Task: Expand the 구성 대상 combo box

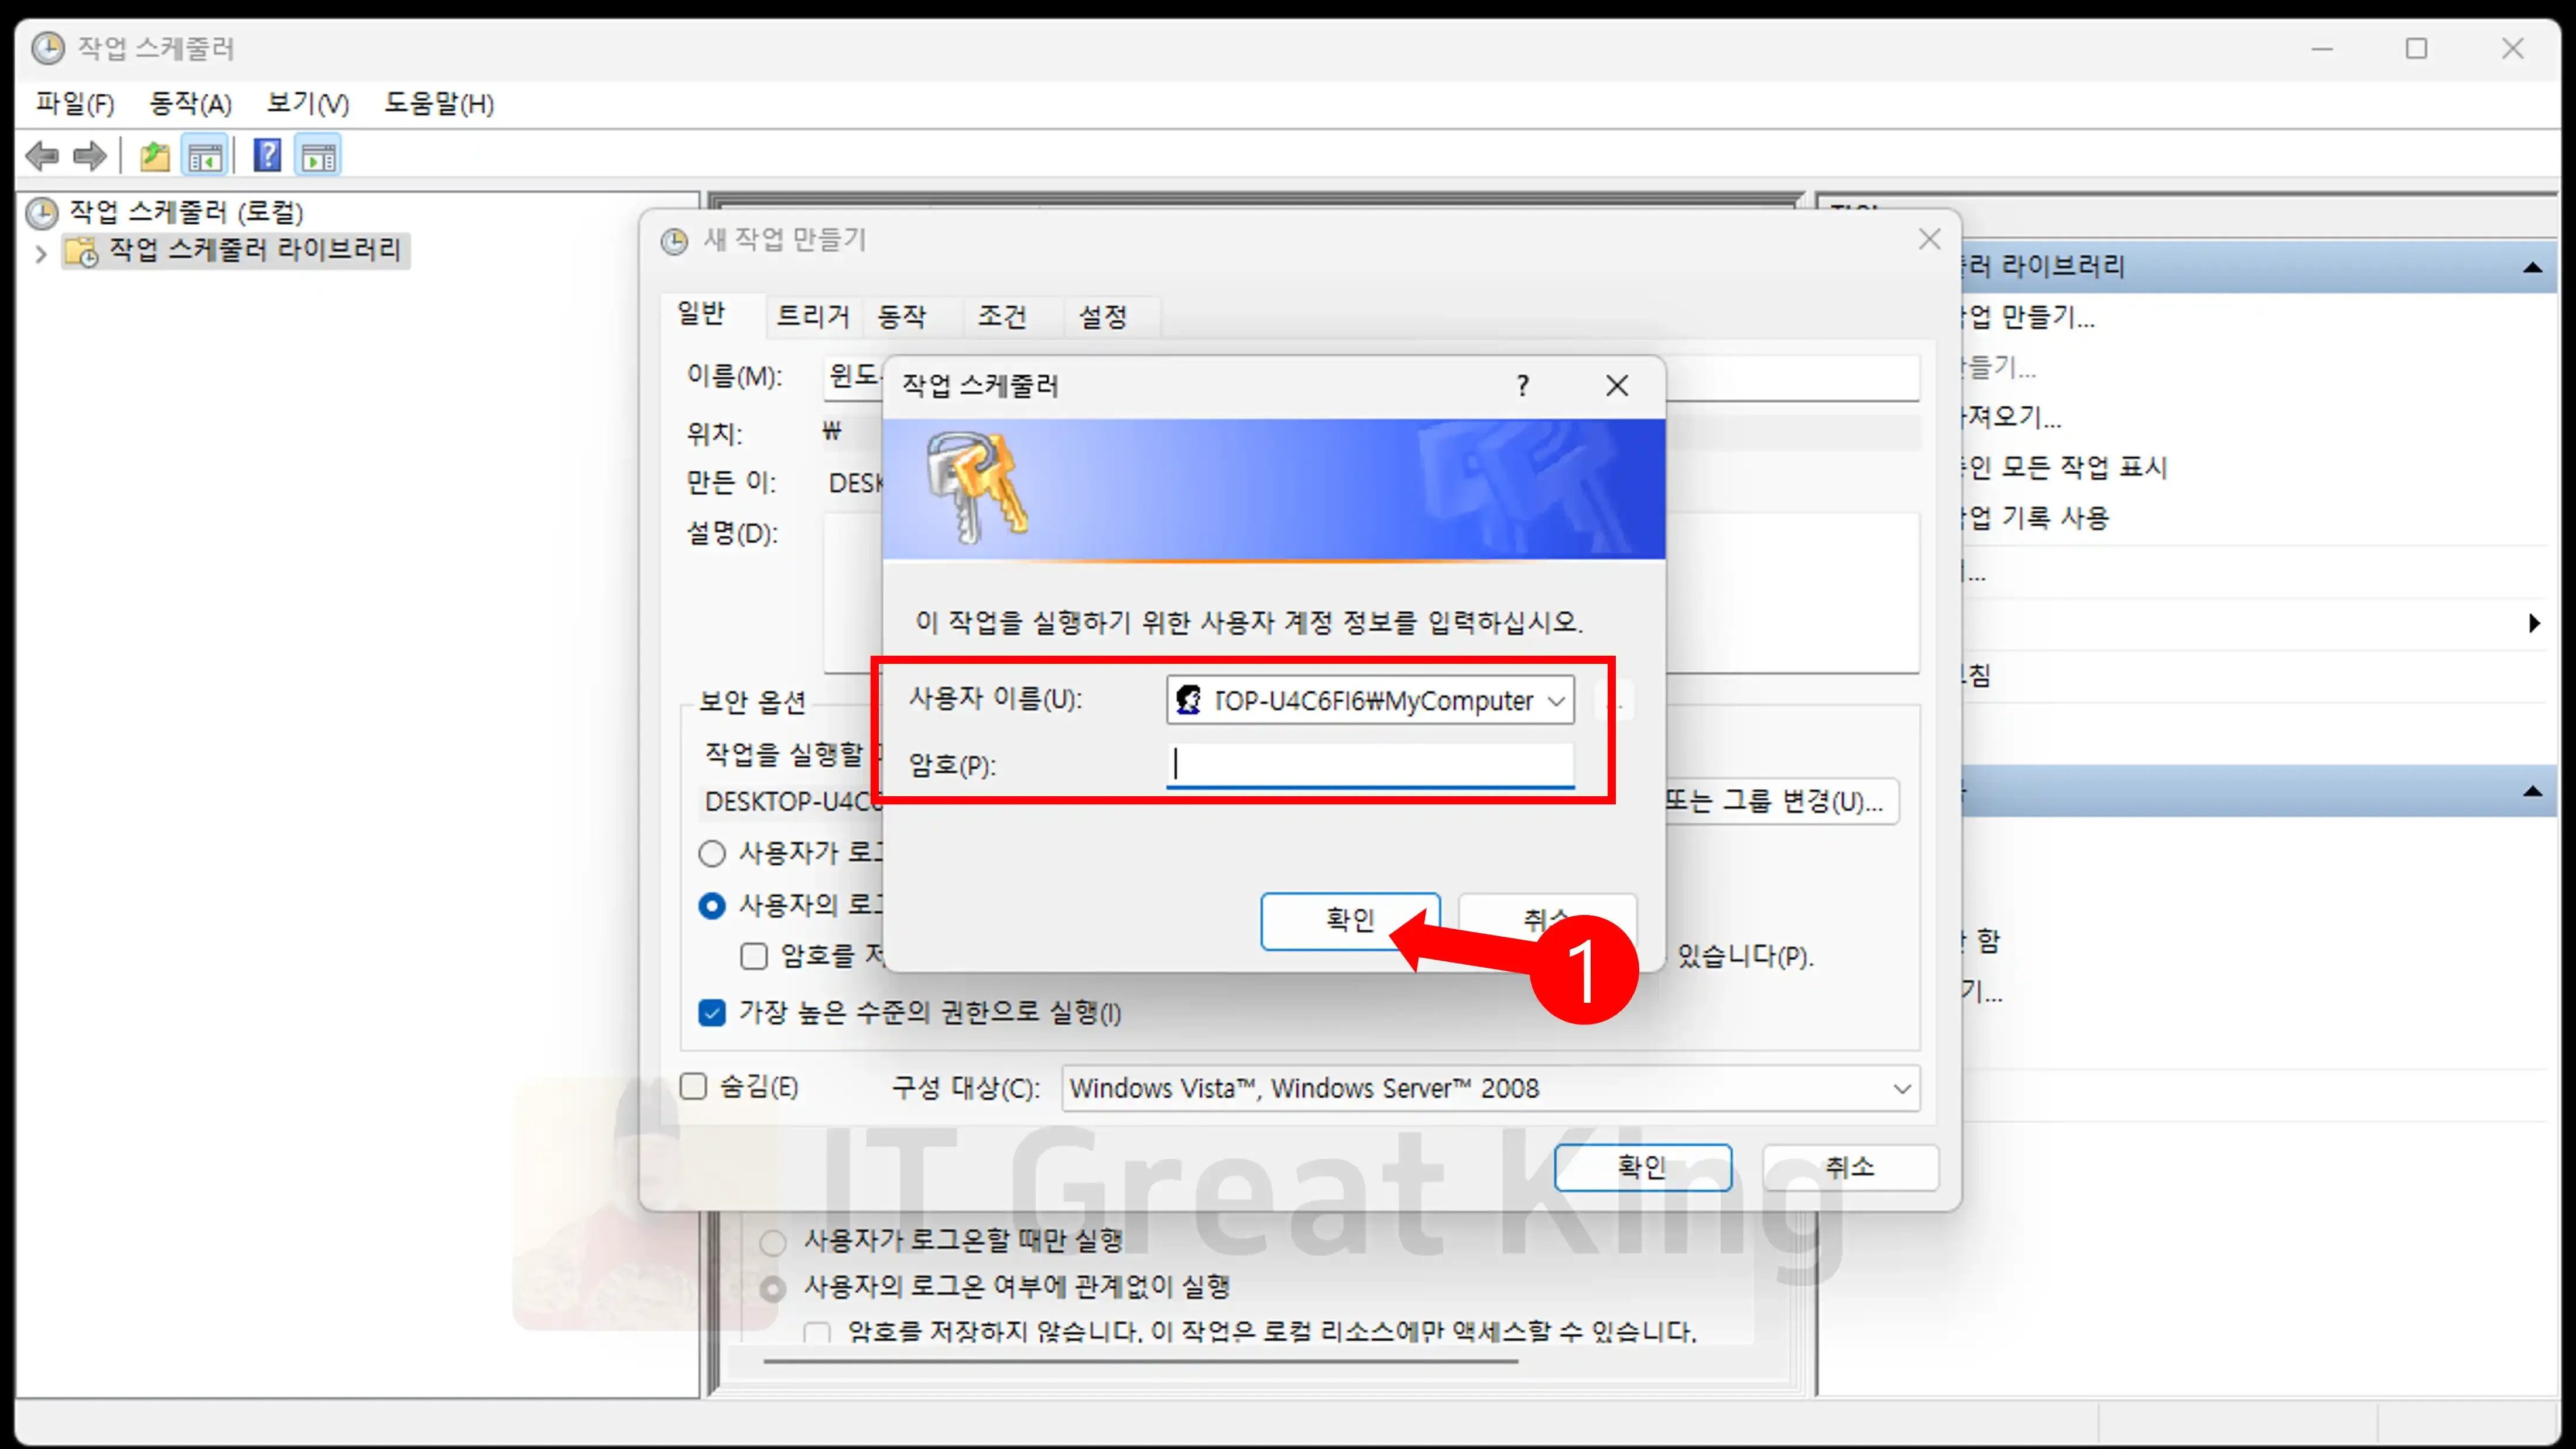Action: point(1901,1088)
